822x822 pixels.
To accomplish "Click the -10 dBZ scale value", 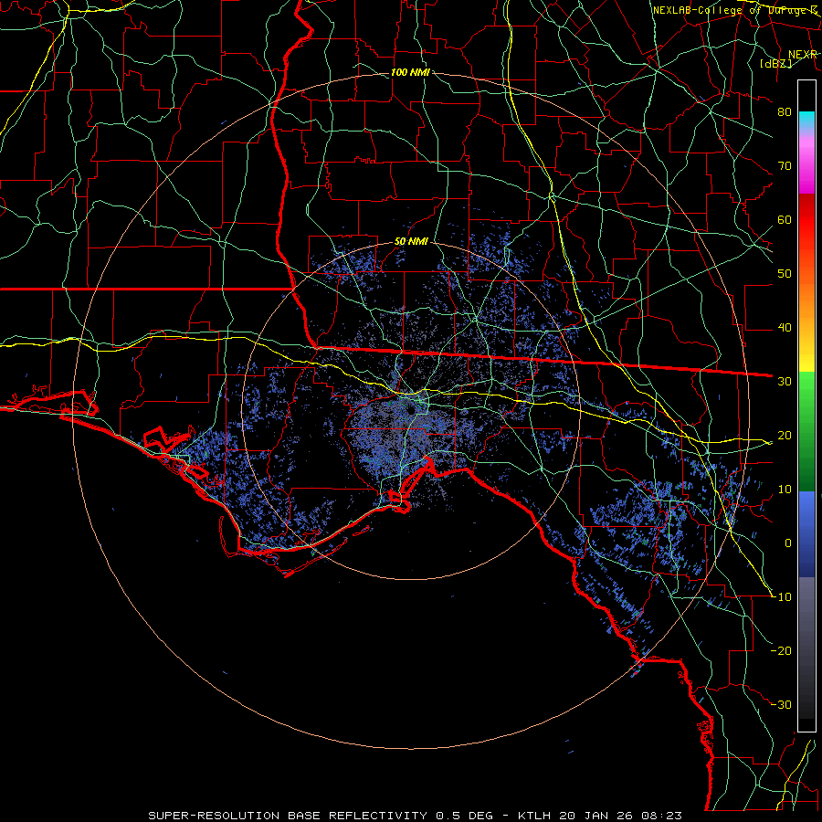I will pos(782,597).
